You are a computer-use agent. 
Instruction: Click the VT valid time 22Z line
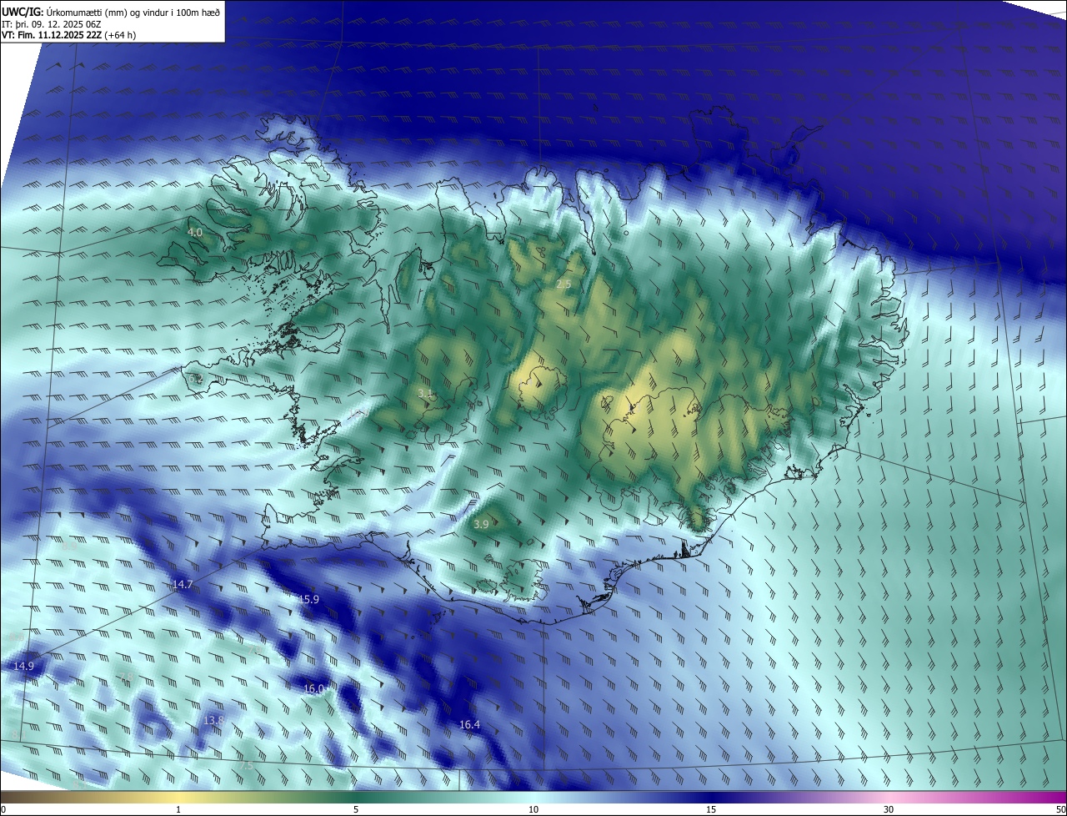point(68,35)
